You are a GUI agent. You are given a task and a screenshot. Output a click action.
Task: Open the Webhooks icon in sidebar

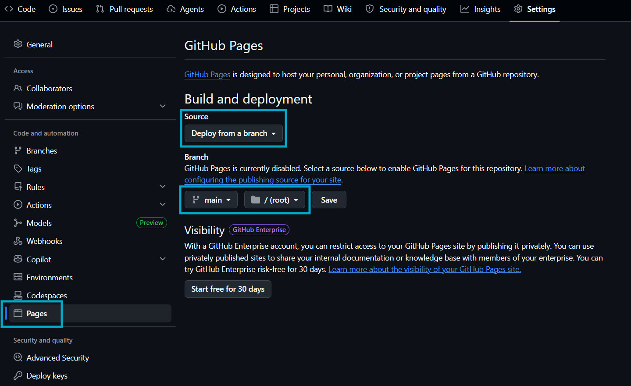coord(18,241)
